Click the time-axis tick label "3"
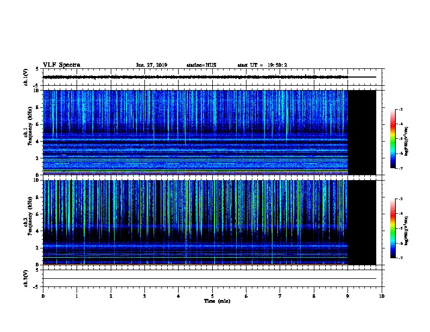Viewport: 430px width, 332px height. [x=144, y=296]
